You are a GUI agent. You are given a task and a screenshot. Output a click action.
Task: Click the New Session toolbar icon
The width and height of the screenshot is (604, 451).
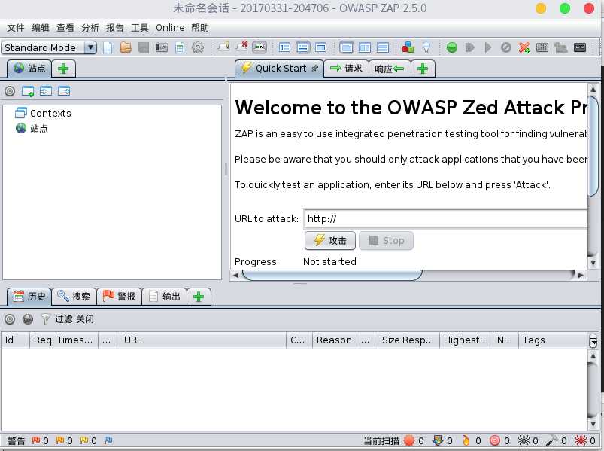click(x=108, y=47)
